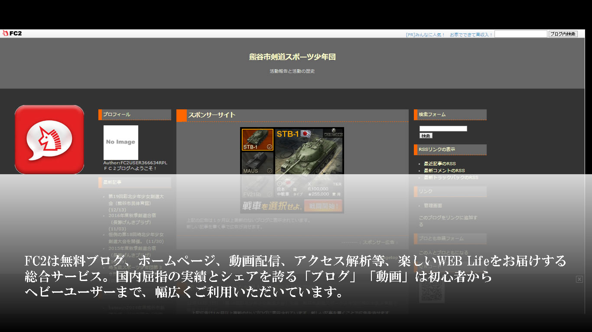The image size is (592, 332).
Task: Open the STB-1 tank advertisement banner
Action: pyautogui.click(x=292, y=170)
